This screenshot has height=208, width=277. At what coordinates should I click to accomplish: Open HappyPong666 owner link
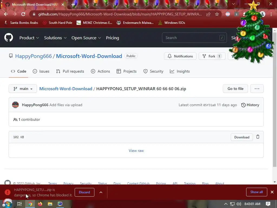point(33,56)
